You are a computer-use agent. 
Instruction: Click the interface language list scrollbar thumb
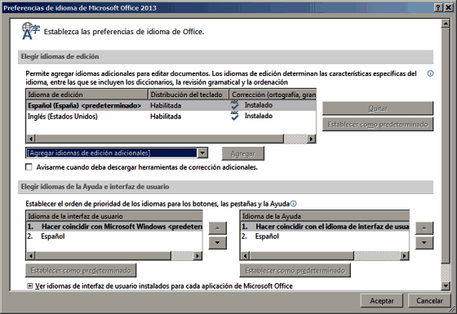103,256
